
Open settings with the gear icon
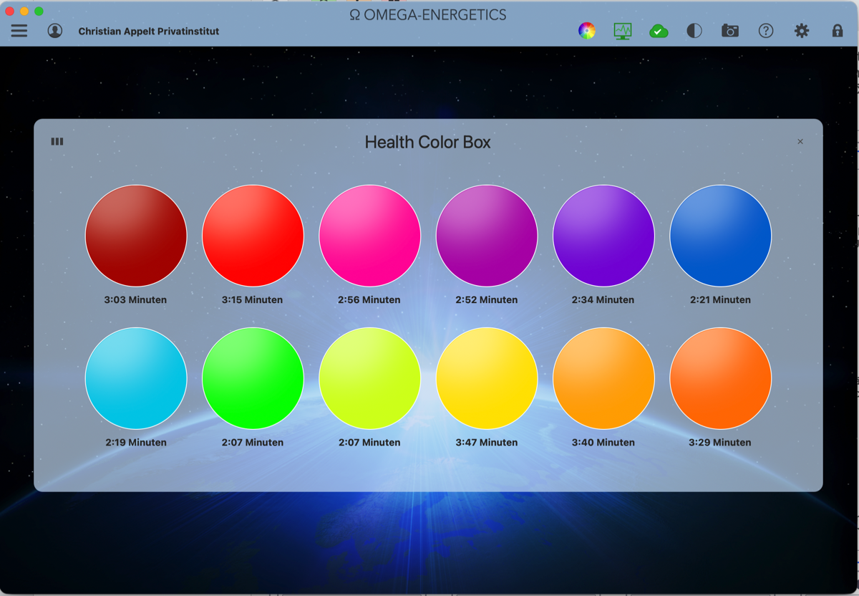(802, 31)
